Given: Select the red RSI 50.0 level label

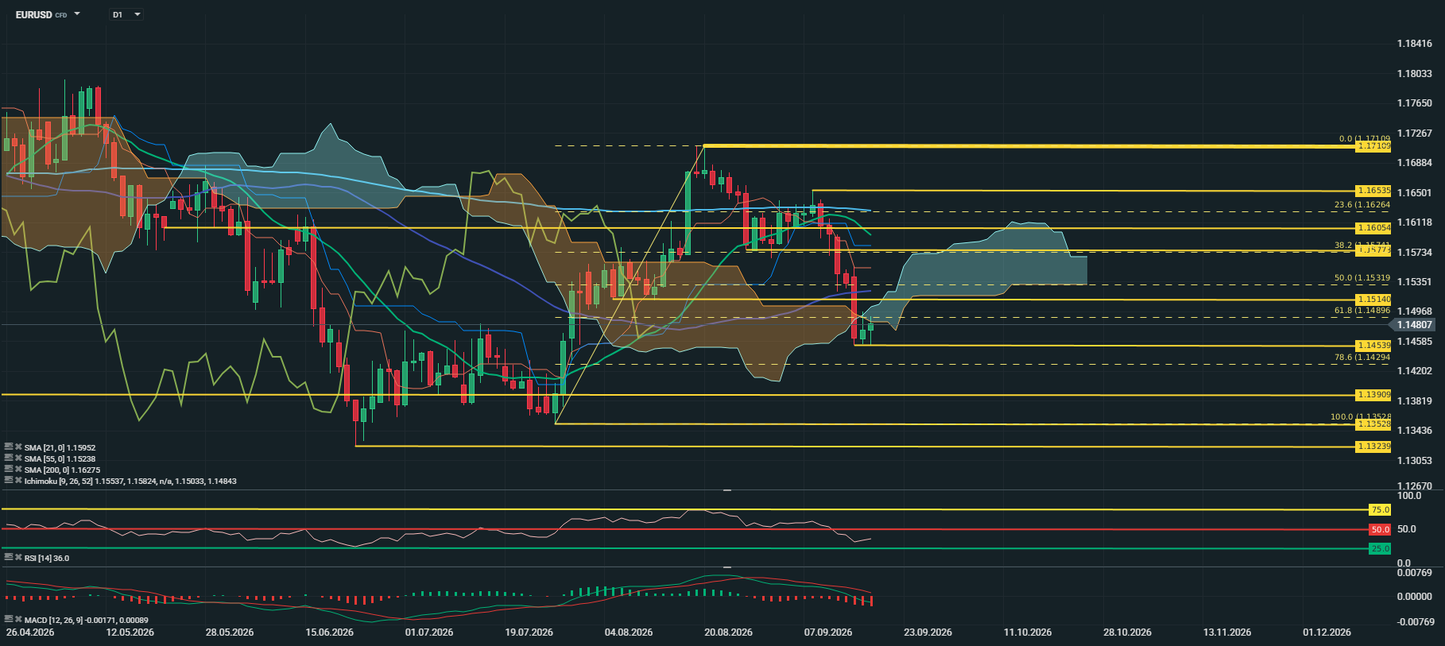Looking at the screenshot, I should (1380, 529).
